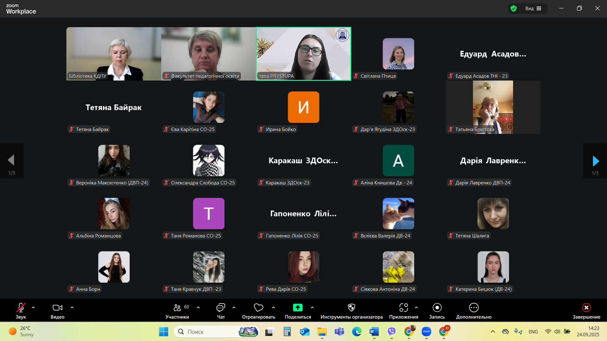Expand video options arrow beside Видео
This screenshot has width=607, height=341.
72,308
